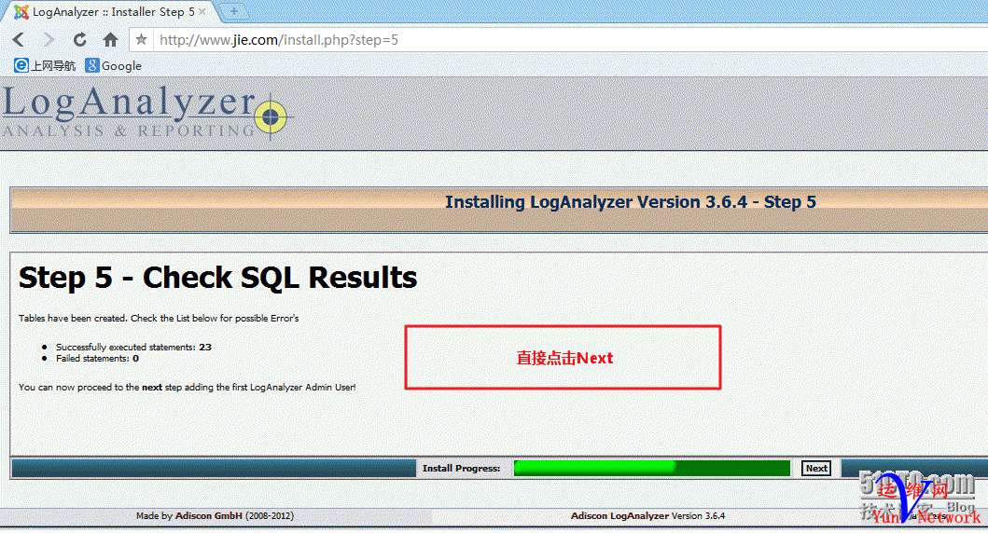Viewport: 988px width, 533px height.
Task: Click the browser forward arrow
Action: click(49, 40)
